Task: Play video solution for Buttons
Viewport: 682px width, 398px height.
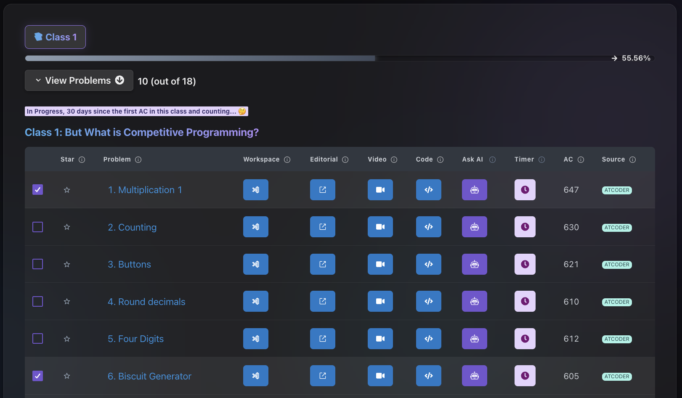Action: (x=380, y=264)
